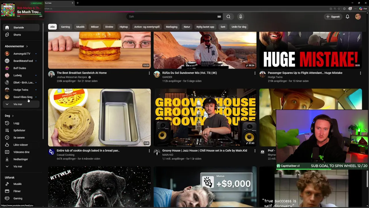Viewport: 369px width, 208px height.
Task: Play the breakfast sandwich burger thumbnail
Action: pyautogui.click(x=99, y=50)
